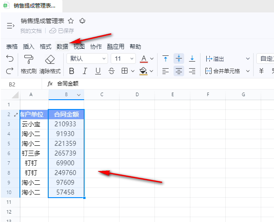The width and height of the screenshot is (274, 222).
Task: Click the cloud saved status icon
Action: (x=53, y=31)
